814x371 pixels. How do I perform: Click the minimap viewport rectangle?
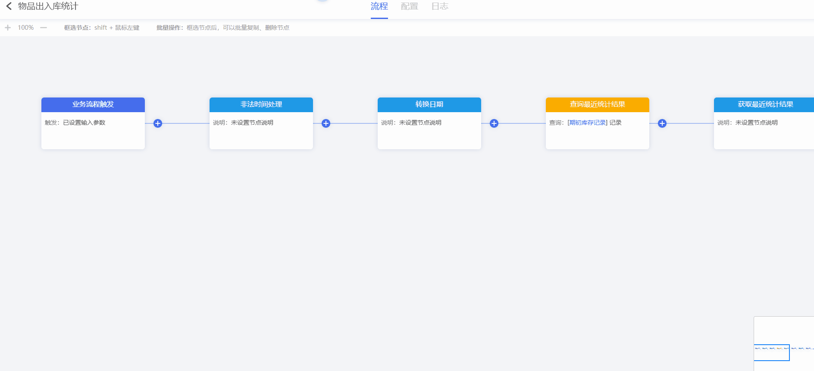771,353
